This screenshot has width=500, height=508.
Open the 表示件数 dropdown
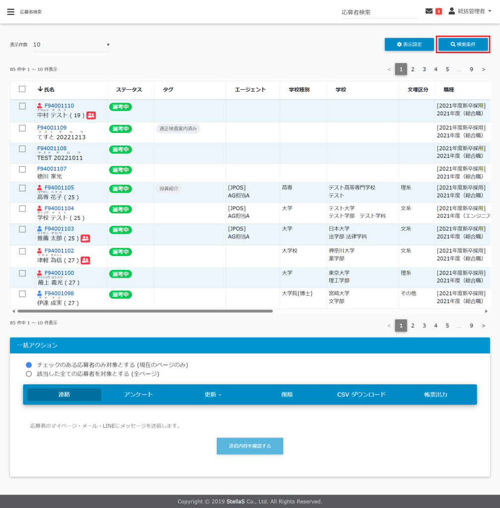[71, 45]
